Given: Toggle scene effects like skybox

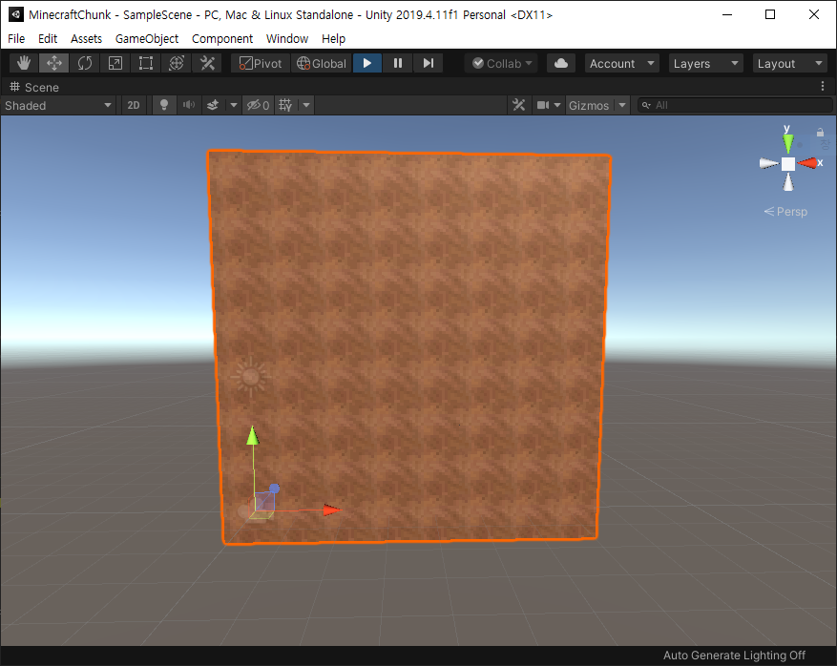Looking at the screenshot, I should (213, 105).
